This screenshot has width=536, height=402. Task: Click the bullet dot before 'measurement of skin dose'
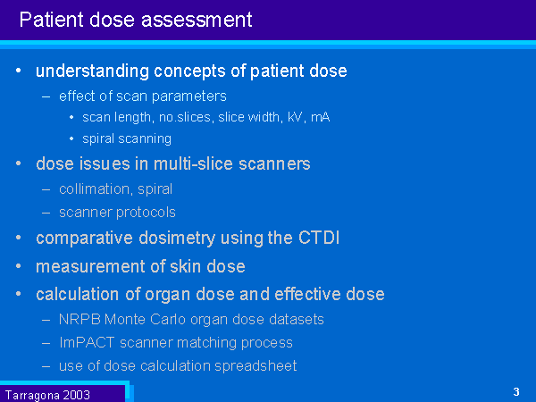tap(20, 266)
